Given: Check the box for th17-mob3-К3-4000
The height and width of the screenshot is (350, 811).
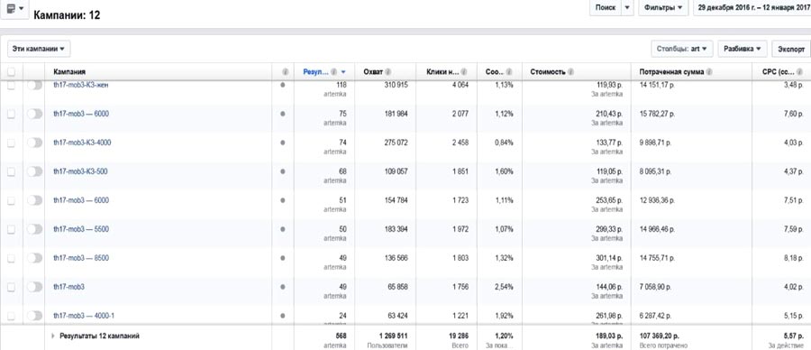Looking at the screenshot, I should click(x=12, y=143).
